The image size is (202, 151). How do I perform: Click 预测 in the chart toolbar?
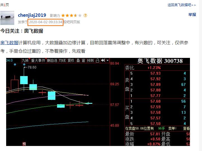point(90,60)
